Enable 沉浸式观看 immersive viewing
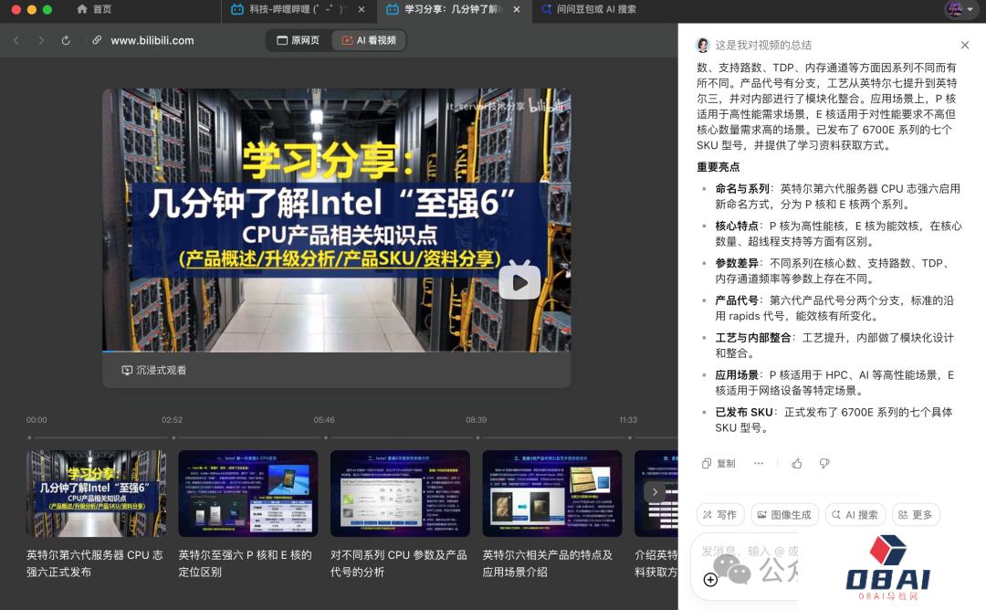The width and height of the screenshot is (986, 610). (x=154, y=370)
